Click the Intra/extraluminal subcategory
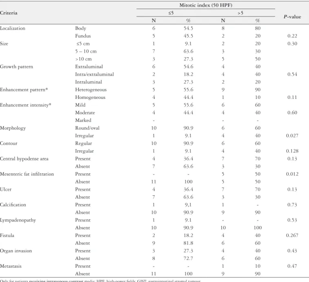309x282 pixels. (x=94, y=74)
